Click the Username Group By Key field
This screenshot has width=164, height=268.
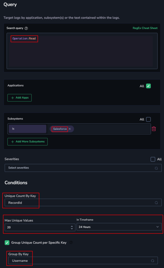click(x=83, y=261)
